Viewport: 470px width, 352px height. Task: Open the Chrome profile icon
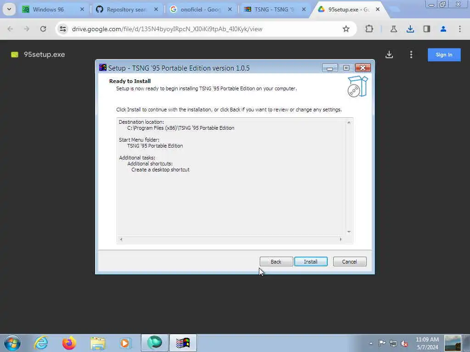443,29
